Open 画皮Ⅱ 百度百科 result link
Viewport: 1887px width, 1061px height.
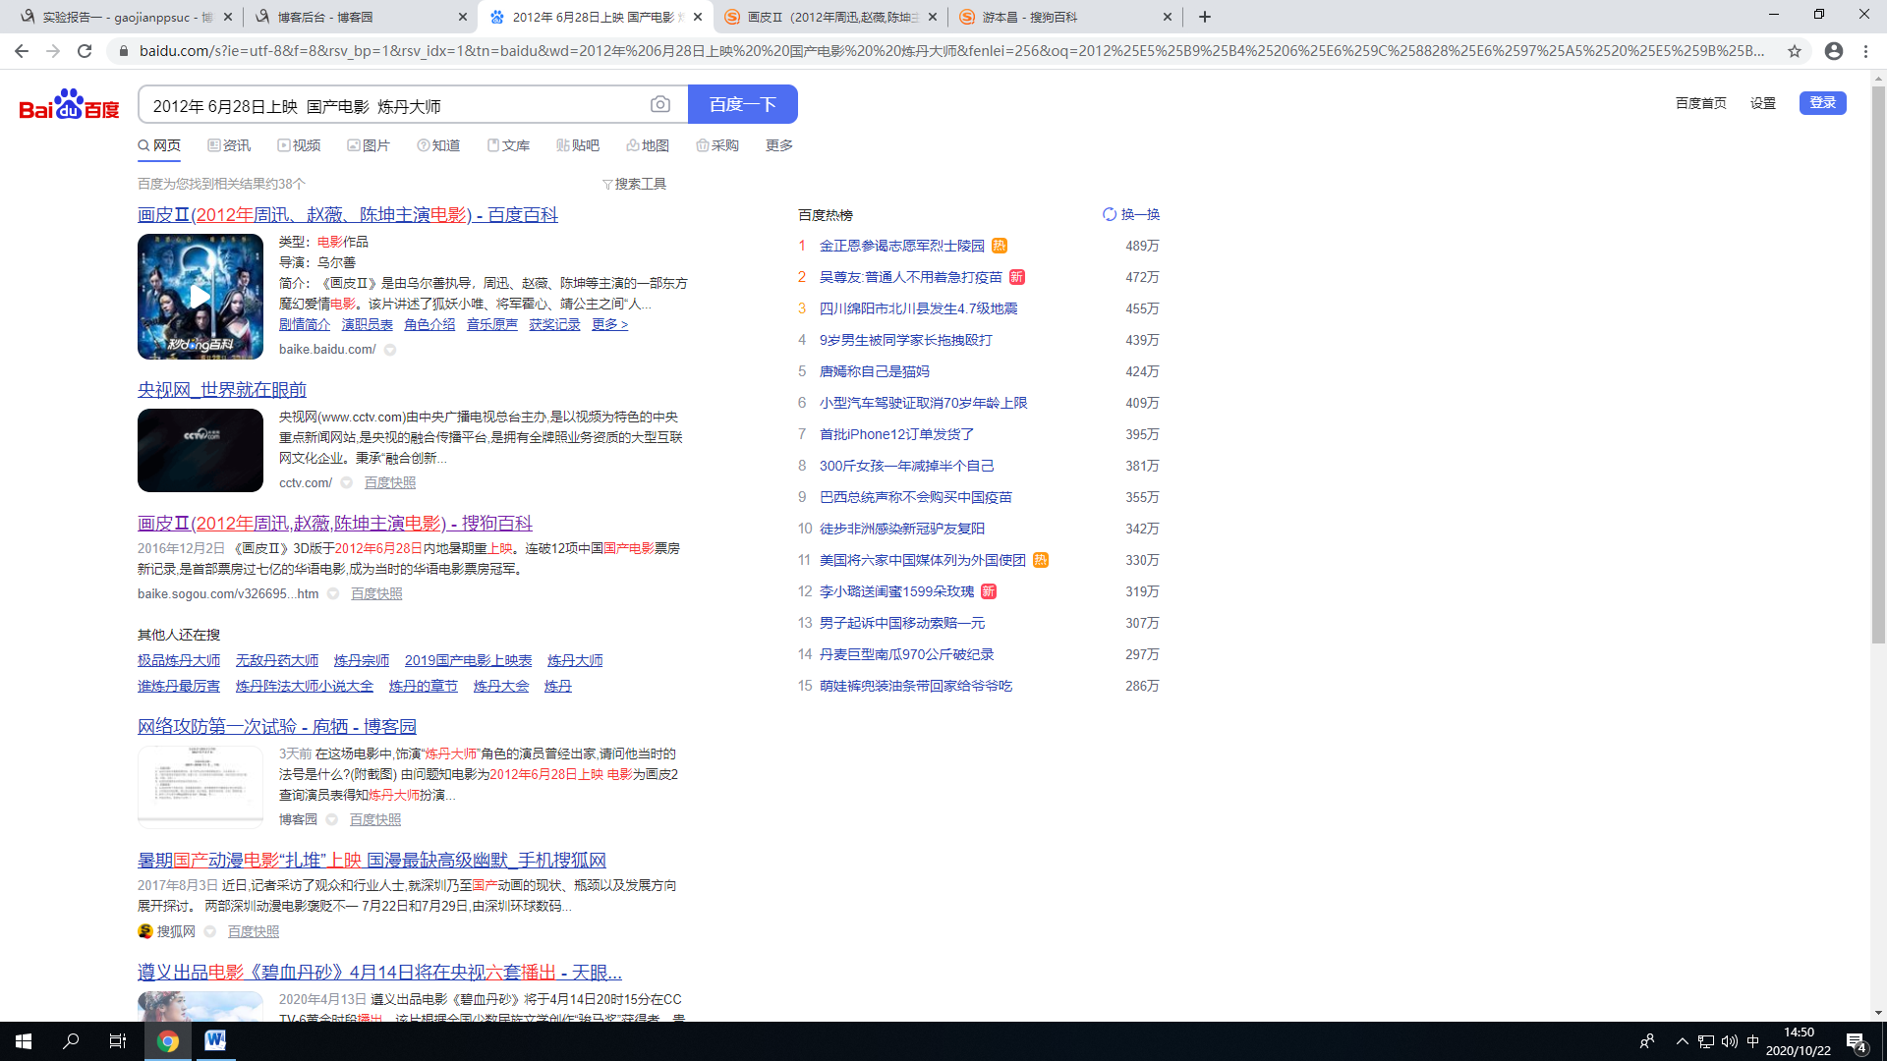click(x=347, y=215)
